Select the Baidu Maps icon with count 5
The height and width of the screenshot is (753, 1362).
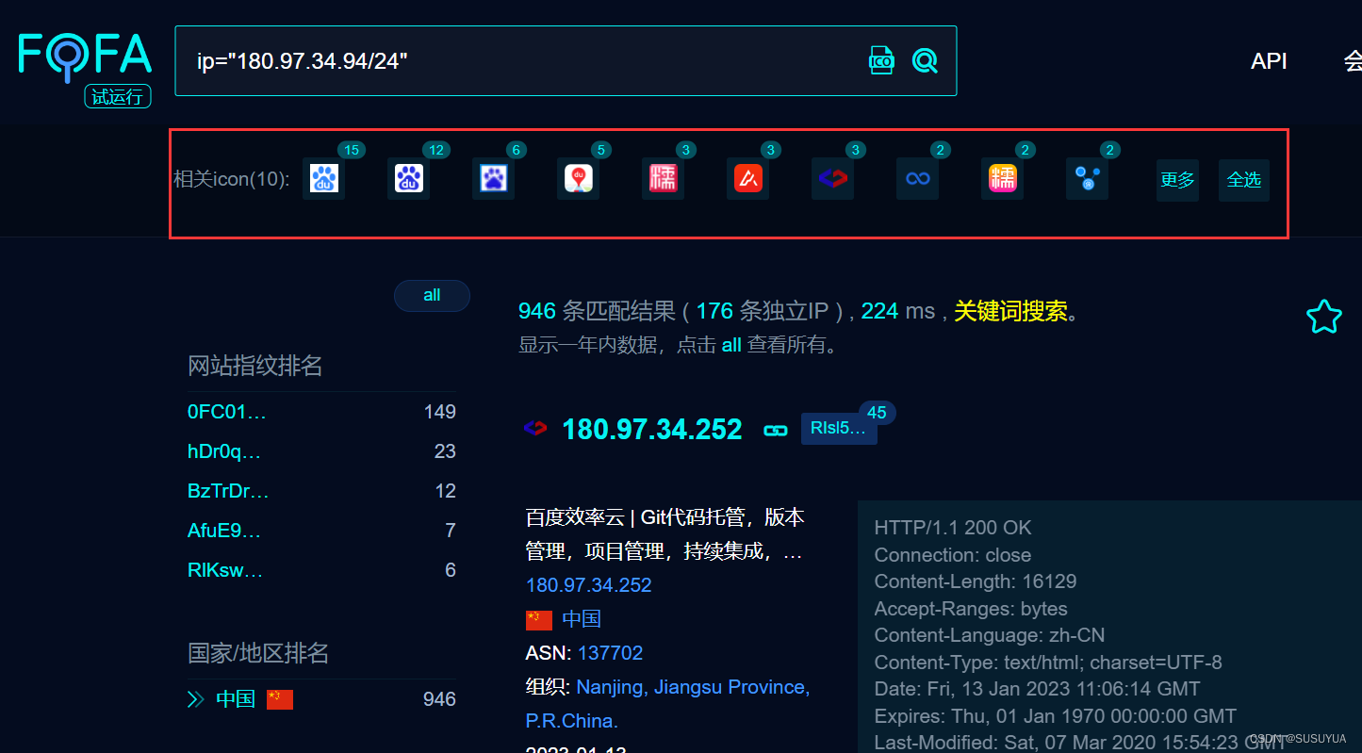click(578, 179)
